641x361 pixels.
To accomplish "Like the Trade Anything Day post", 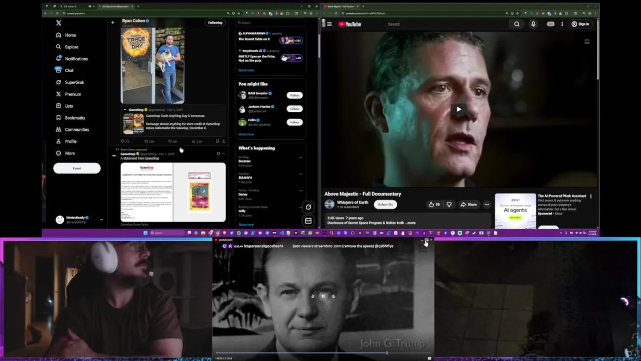I will tap(173, 141).
